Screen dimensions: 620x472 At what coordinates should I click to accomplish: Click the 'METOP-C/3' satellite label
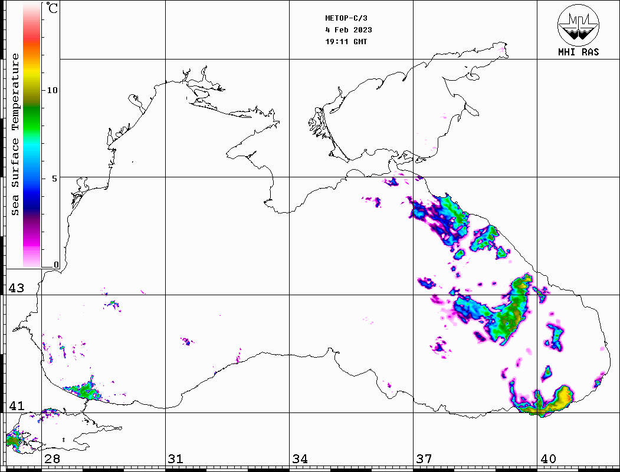click(x=346, y=18)
